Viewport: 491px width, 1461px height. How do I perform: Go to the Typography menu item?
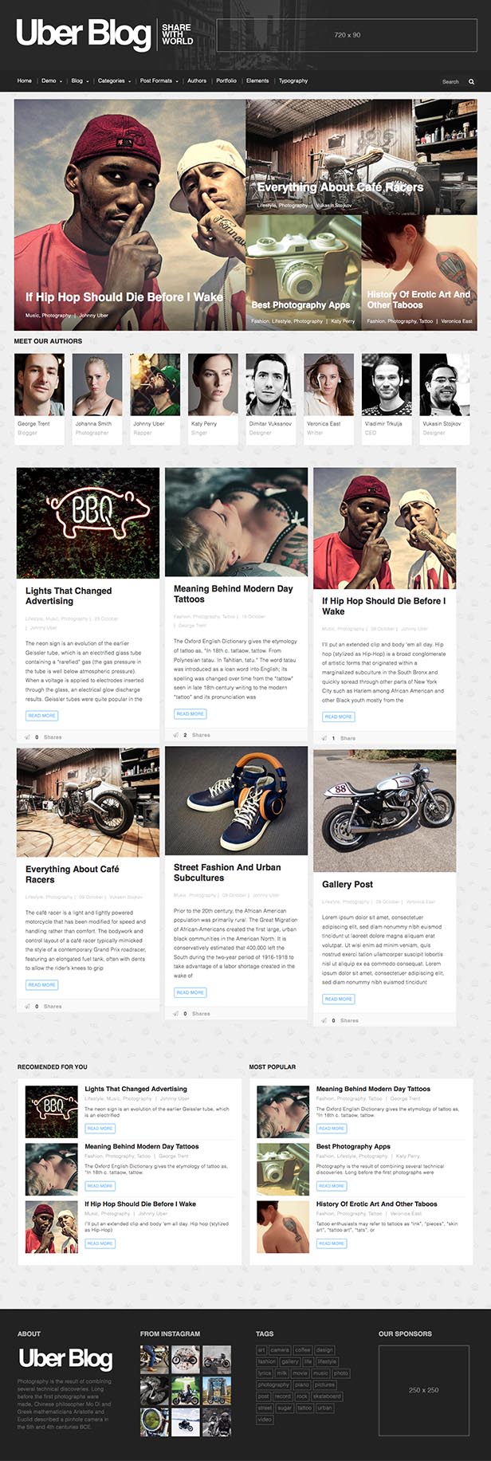pos(293,81)
